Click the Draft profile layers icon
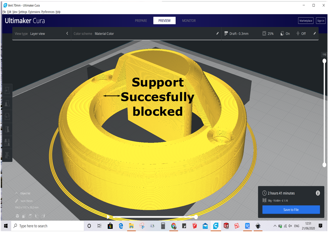 click(x=226, y=34)
